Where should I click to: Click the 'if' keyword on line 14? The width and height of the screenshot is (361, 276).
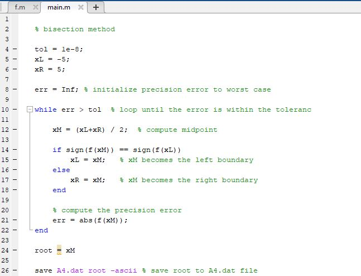coord(57,150)
